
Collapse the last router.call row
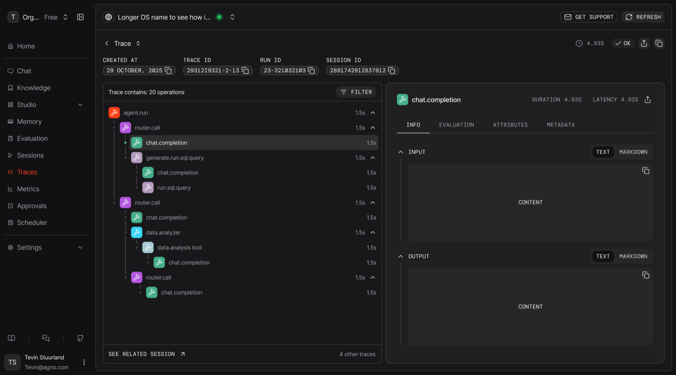373,277
